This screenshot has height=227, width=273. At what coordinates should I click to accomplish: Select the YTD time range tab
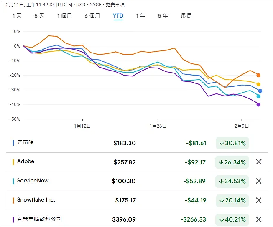tap(118, 16)
